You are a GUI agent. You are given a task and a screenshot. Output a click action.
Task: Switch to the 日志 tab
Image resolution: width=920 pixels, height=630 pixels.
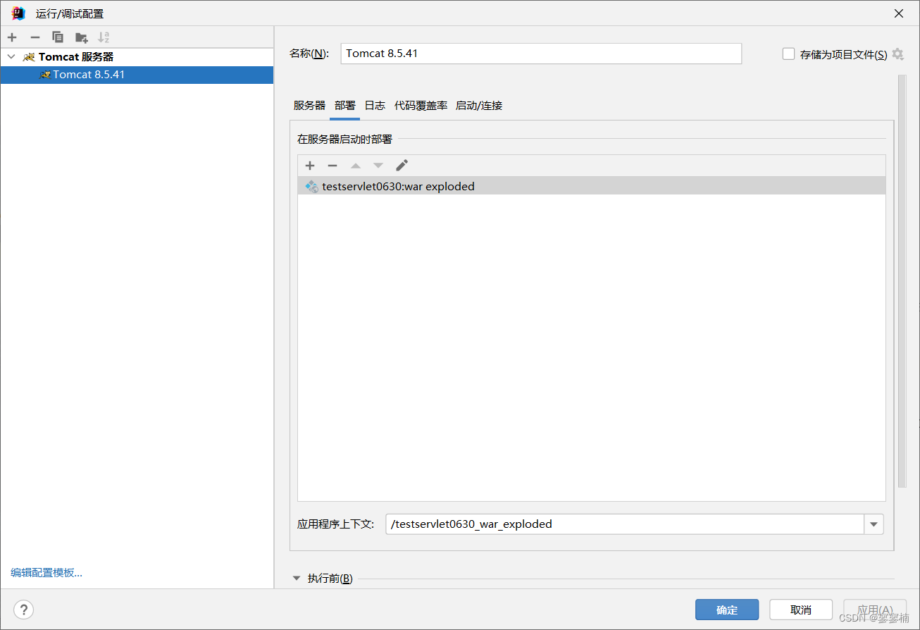coord(375,106)
